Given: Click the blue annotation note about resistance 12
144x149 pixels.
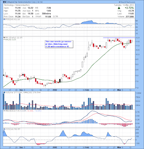Looking at the screenshot, I should (59, 44).
